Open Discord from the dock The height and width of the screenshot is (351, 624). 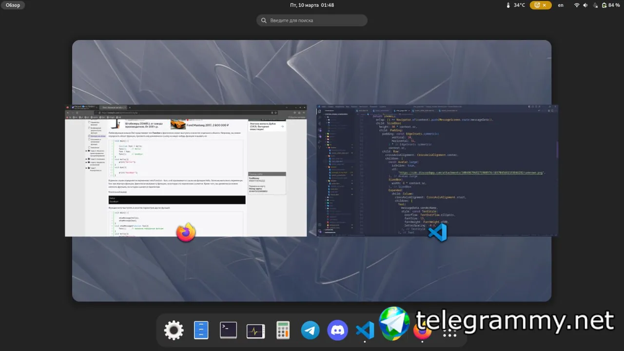[x=338, y=331]
